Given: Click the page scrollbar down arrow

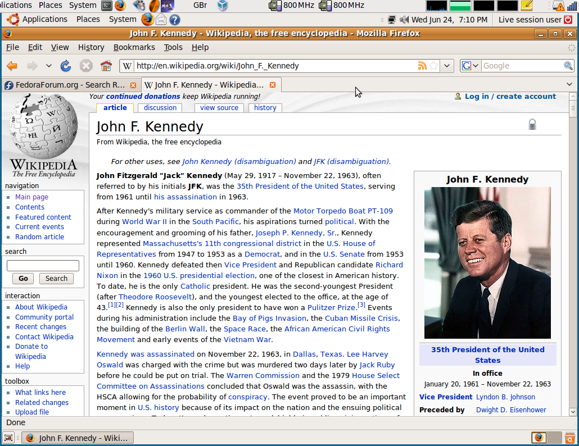Looking at the screenshot, I should pyautogui.click(x=573, y=412).
